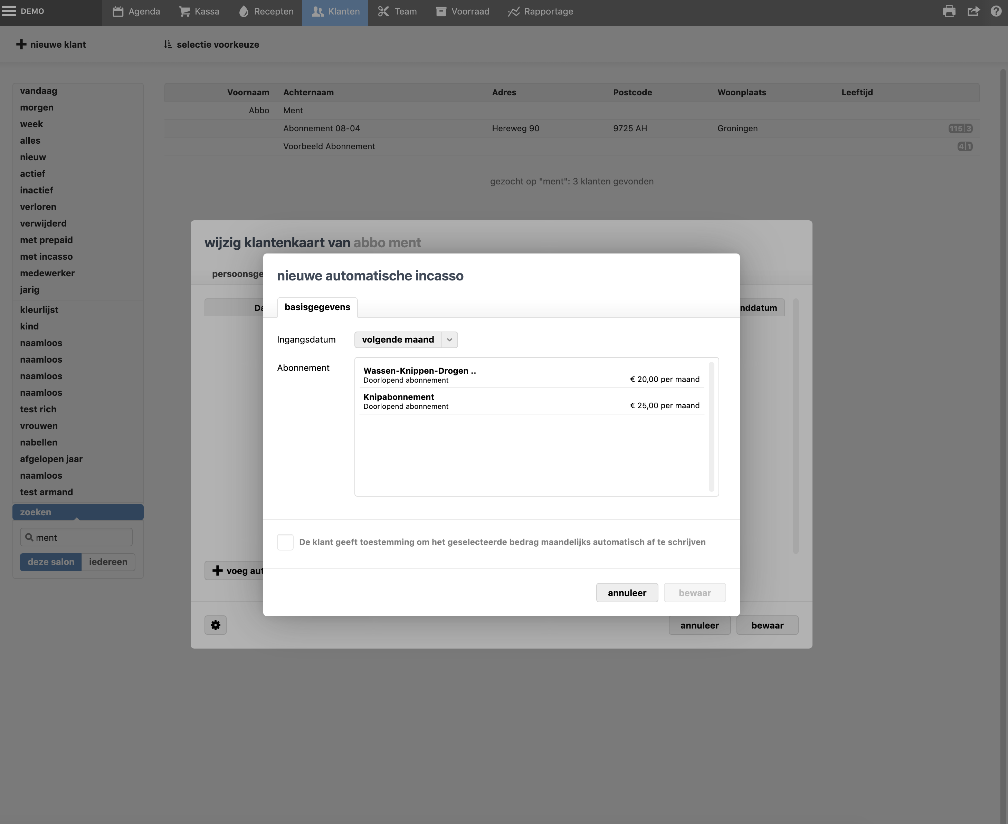Viewport: 1008px width, 824px height.
Task: Check the toestemming automatisch afschrijven checkbox
Action: click(285, 542)
